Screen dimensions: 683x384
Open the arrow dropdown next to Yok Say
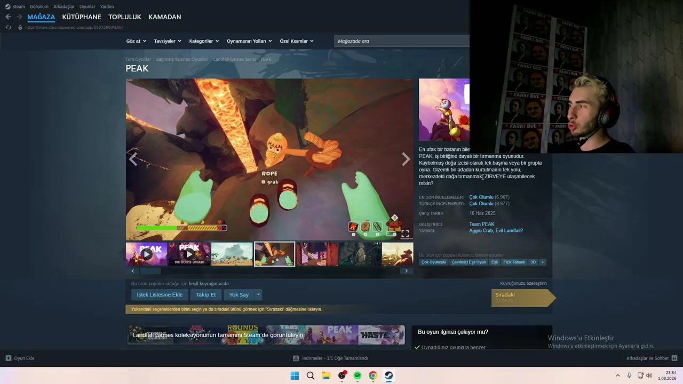point(258,294)
